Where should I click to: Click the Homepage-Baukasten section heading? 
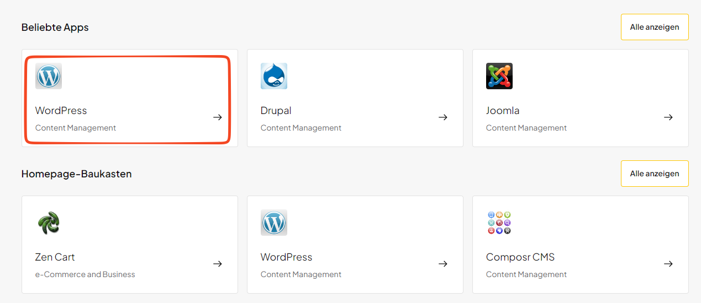point(77,174)
